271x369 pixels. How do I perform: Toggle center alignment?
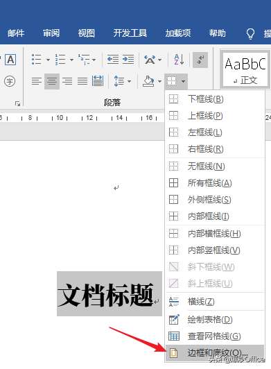point(52,81)
